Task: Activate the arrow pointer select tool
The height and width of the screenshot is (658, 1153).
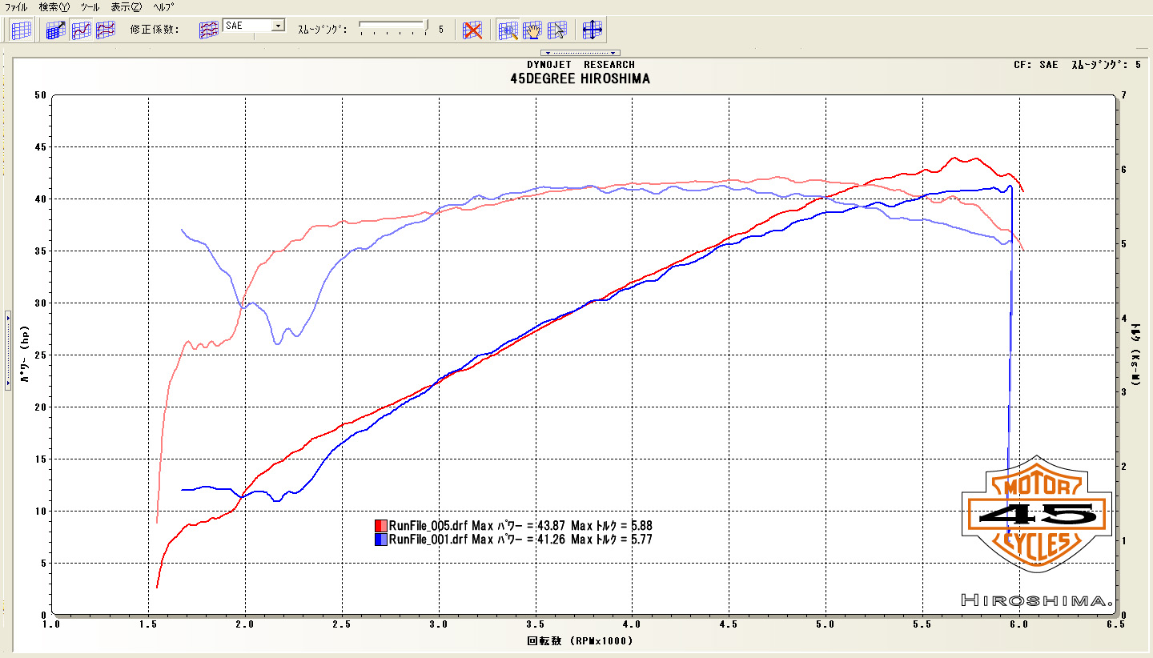Action: (x=557, y=30)
